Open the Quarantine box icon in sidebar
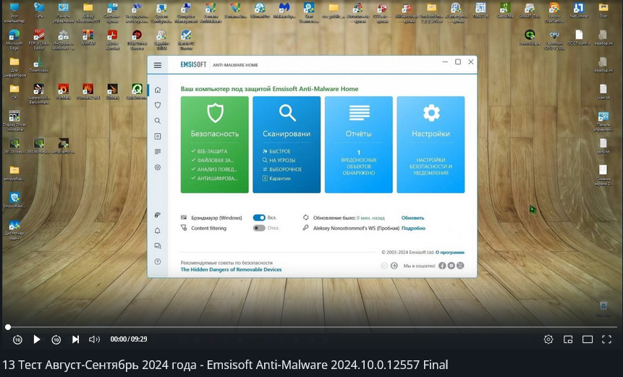Viewport: 623px width, 377px height. tap(158, 136)
